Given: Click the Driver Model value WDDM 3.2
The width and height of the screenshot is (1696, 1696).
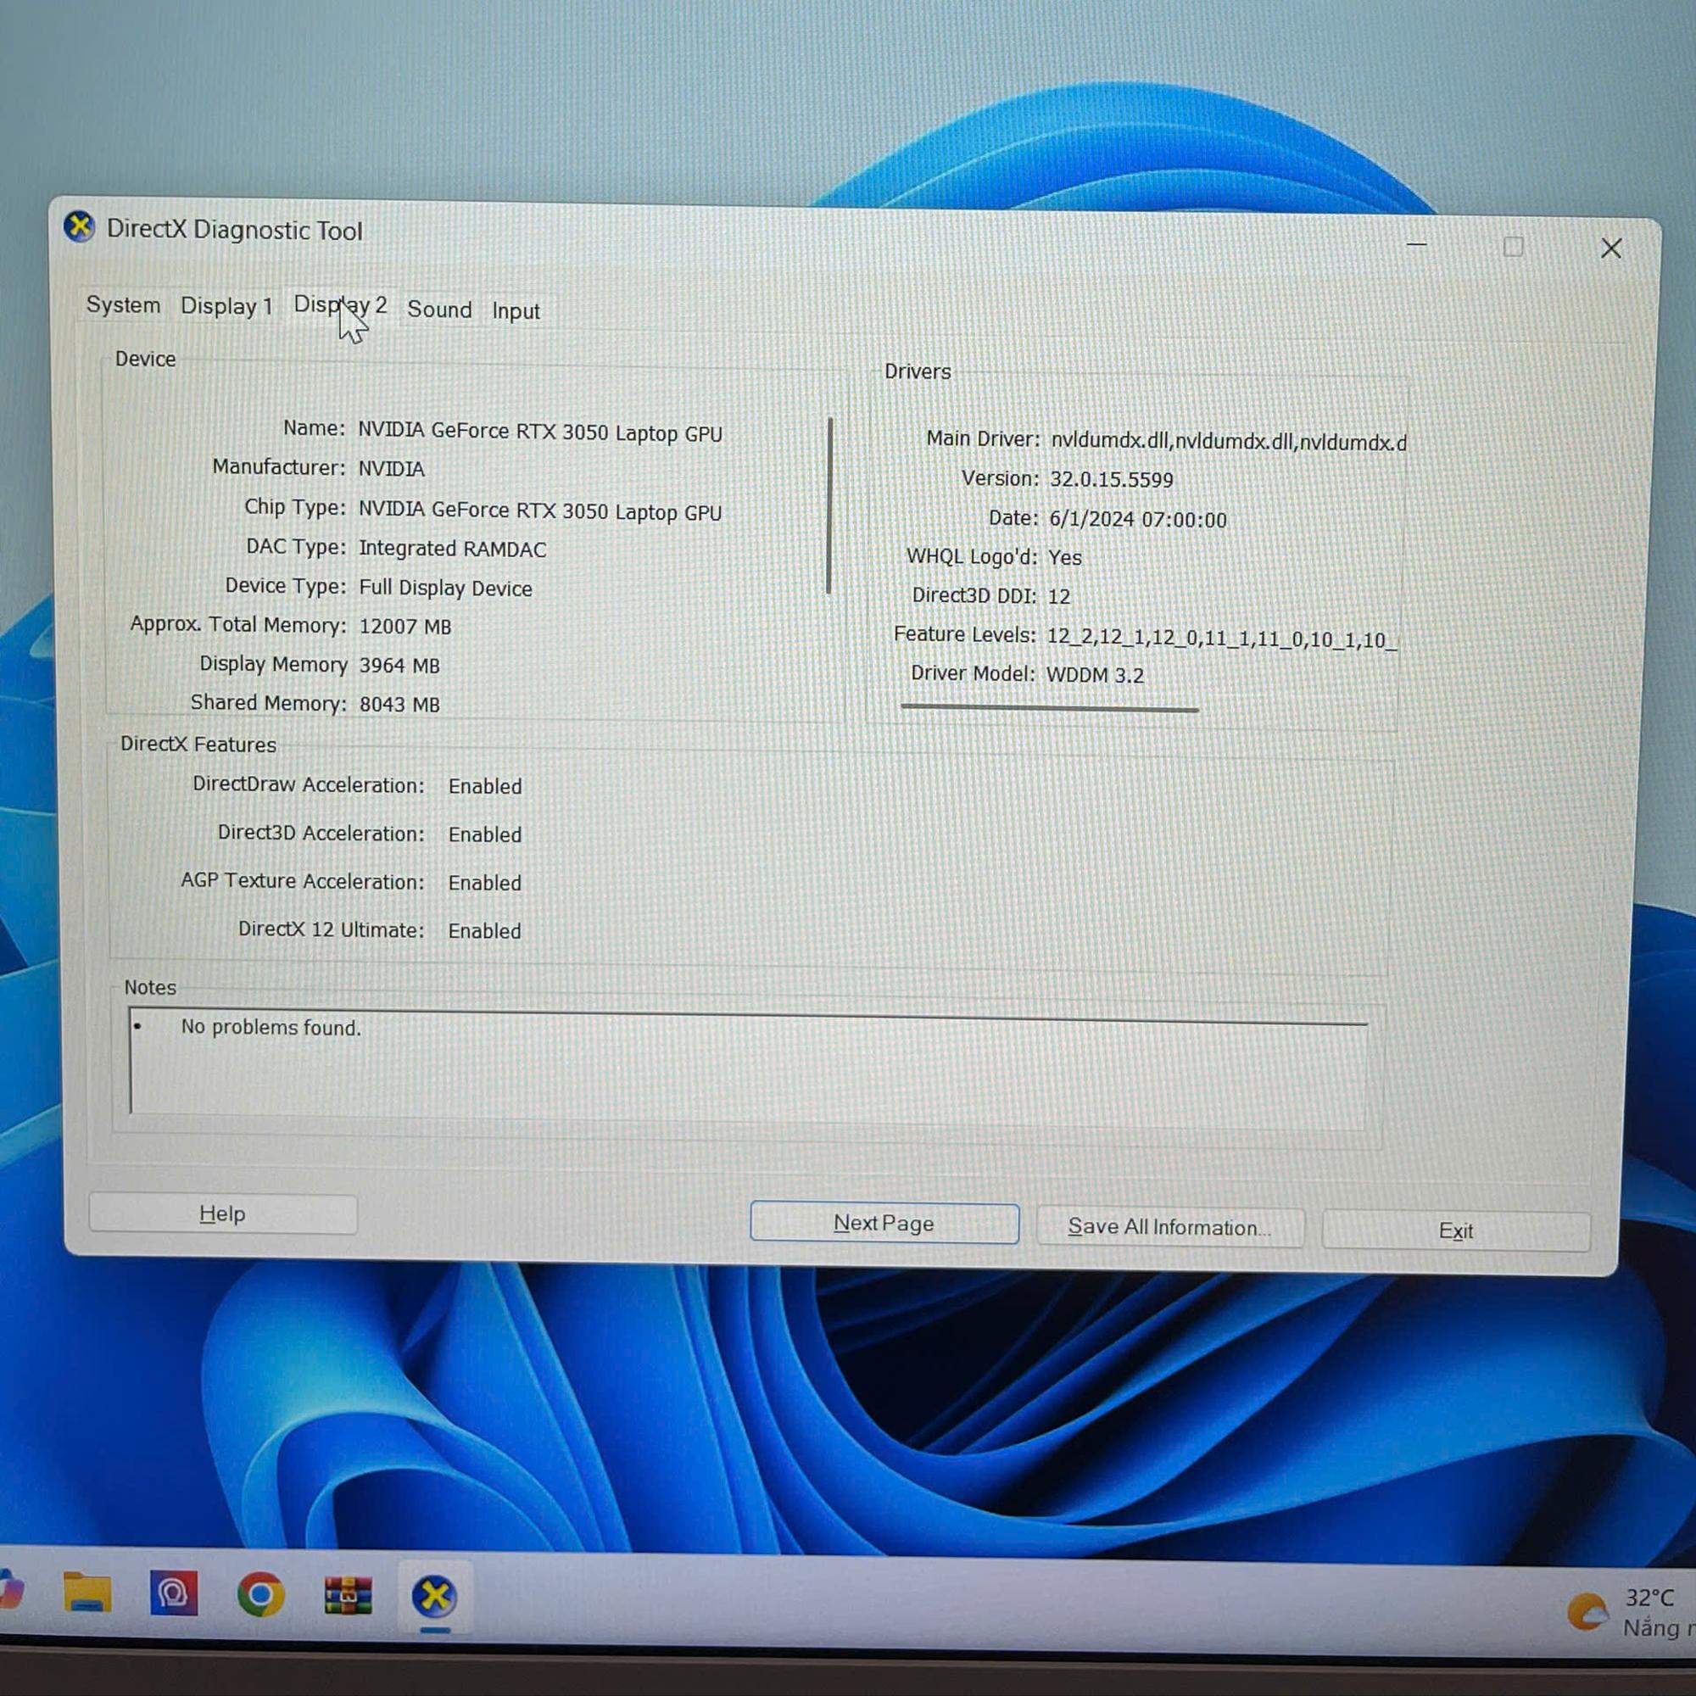Looking at the screenshot, I should [1095, 674].
